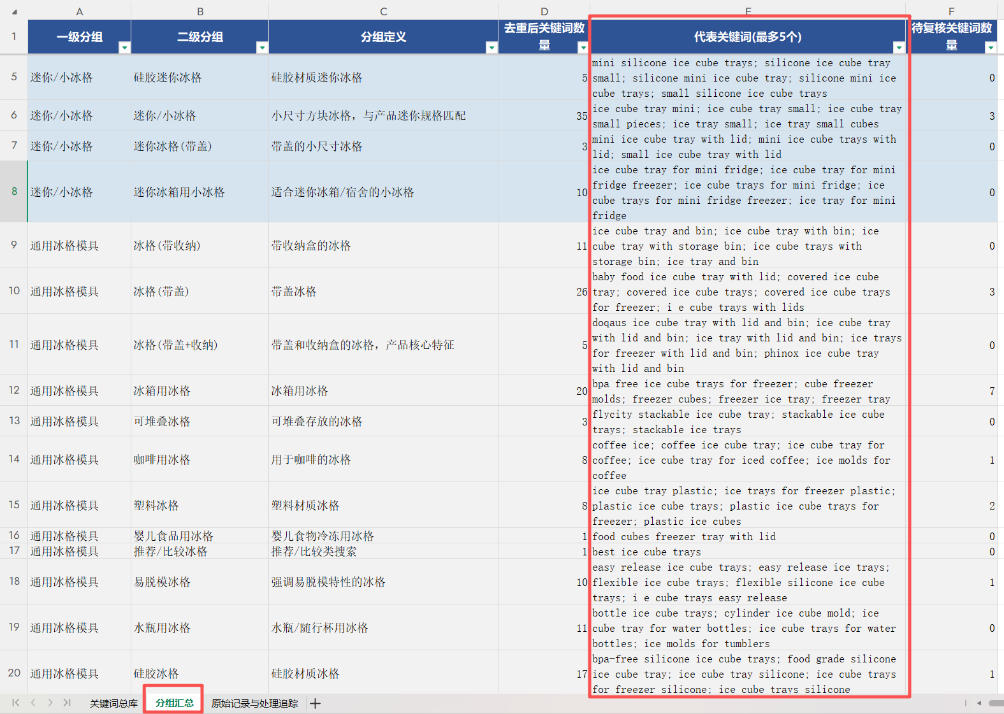The height and width of the screenshot is (714, 1004).
Task: Switch to 关键词总库 sheet tab
Action: [113, 703]
